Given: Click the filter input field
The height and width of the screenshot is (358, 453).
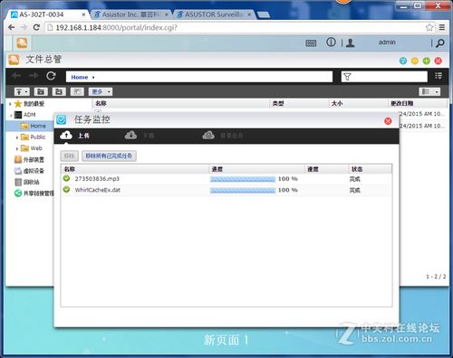Looking at the screenshot, I should click(x=384, y=77).
